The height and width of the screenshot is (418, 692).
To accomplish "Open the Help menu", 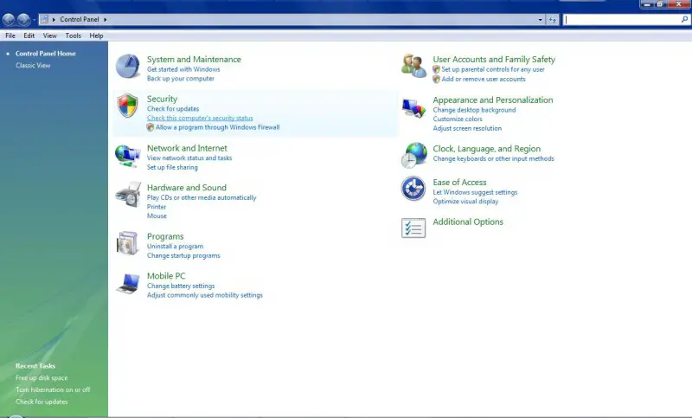I will pos(96,35).
